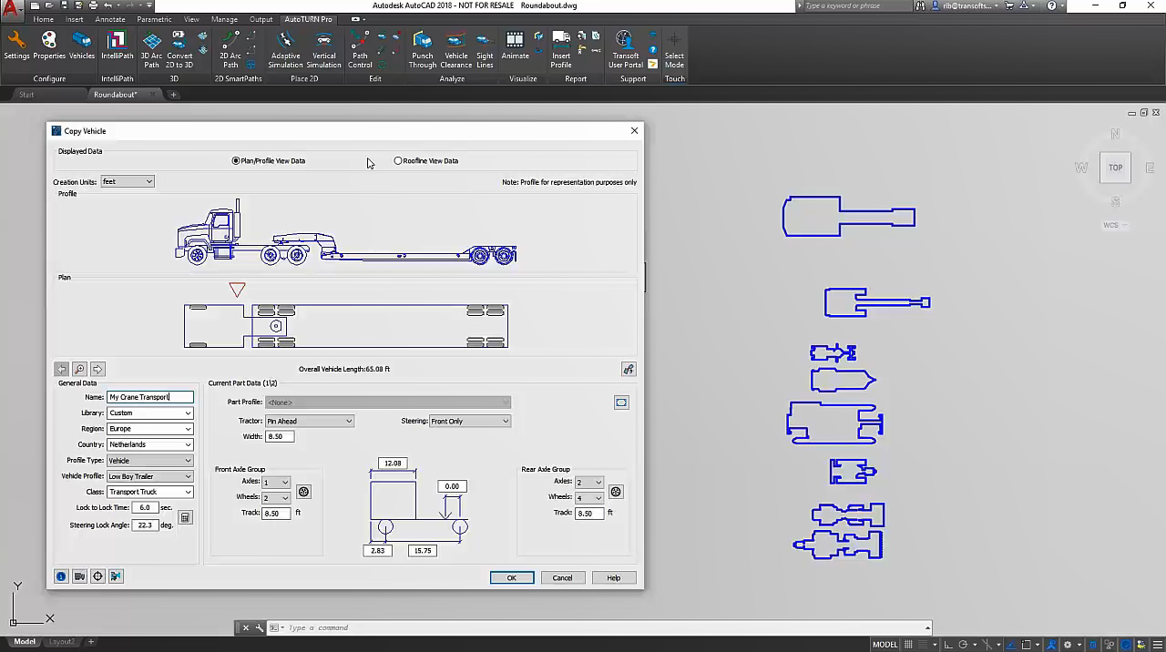Switch to the Layout2 tab
1166x652 pixels.
[61, 641]
